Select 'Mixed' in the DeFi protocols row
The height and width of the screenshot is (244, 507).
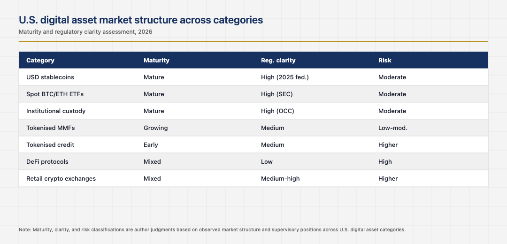152,161
